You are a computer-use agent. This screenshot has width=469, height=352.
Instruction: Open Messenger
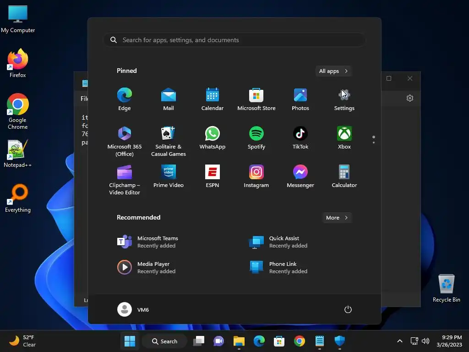[x=300, y=176]
